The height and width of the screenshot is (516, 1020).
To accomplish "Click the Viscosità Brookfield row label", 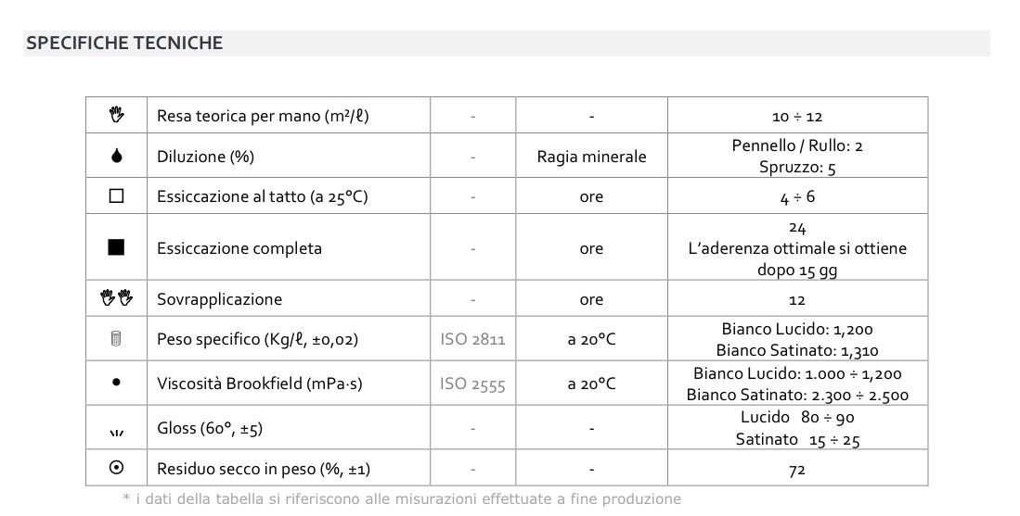I will click(x=260, y=384).
